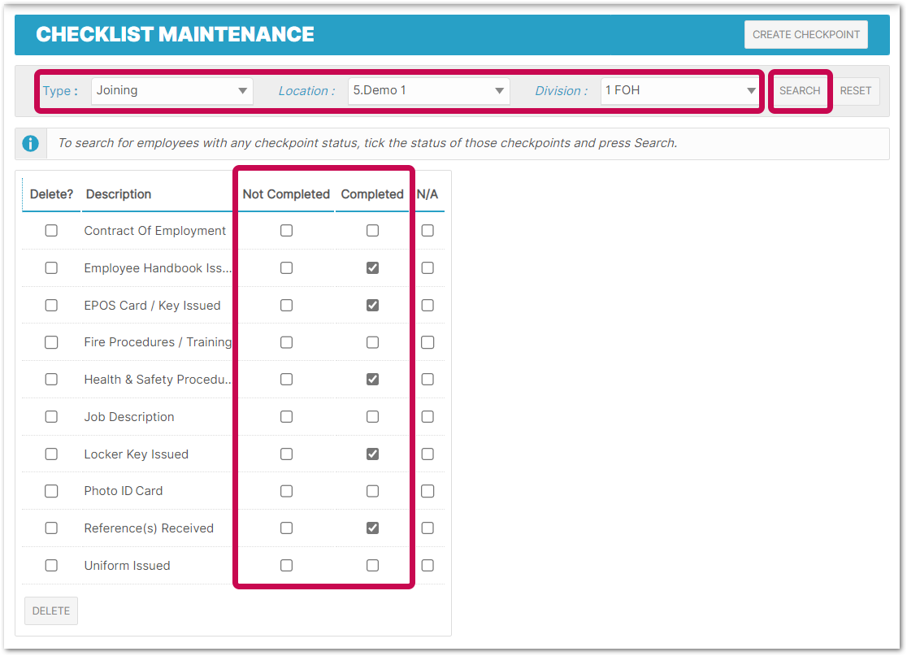Uncheck Completed for Locker Key Issued
This screenshot has height=656, width=907.
[372, 454]
